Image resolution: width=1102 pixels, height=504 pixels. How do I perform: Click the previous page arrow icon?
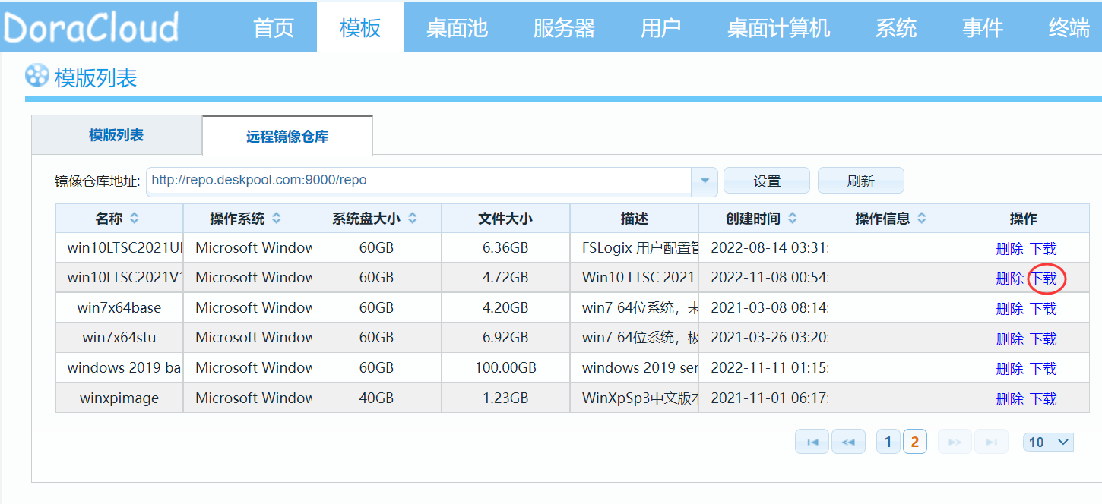(848, 441)
